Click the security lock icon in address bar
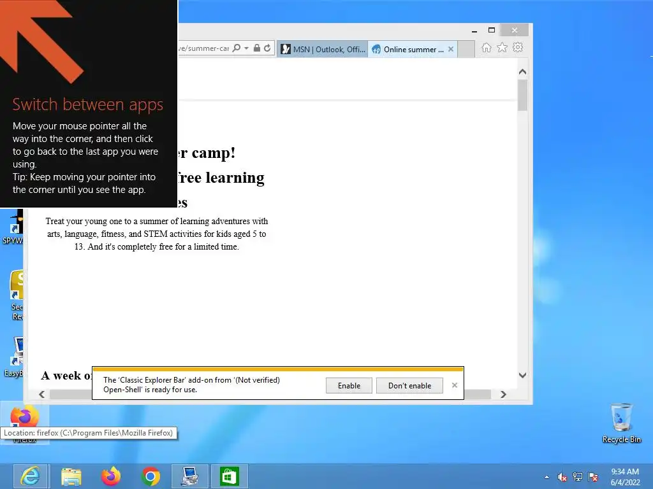Viewport: 653px width, 489px height. pos(257,48)
